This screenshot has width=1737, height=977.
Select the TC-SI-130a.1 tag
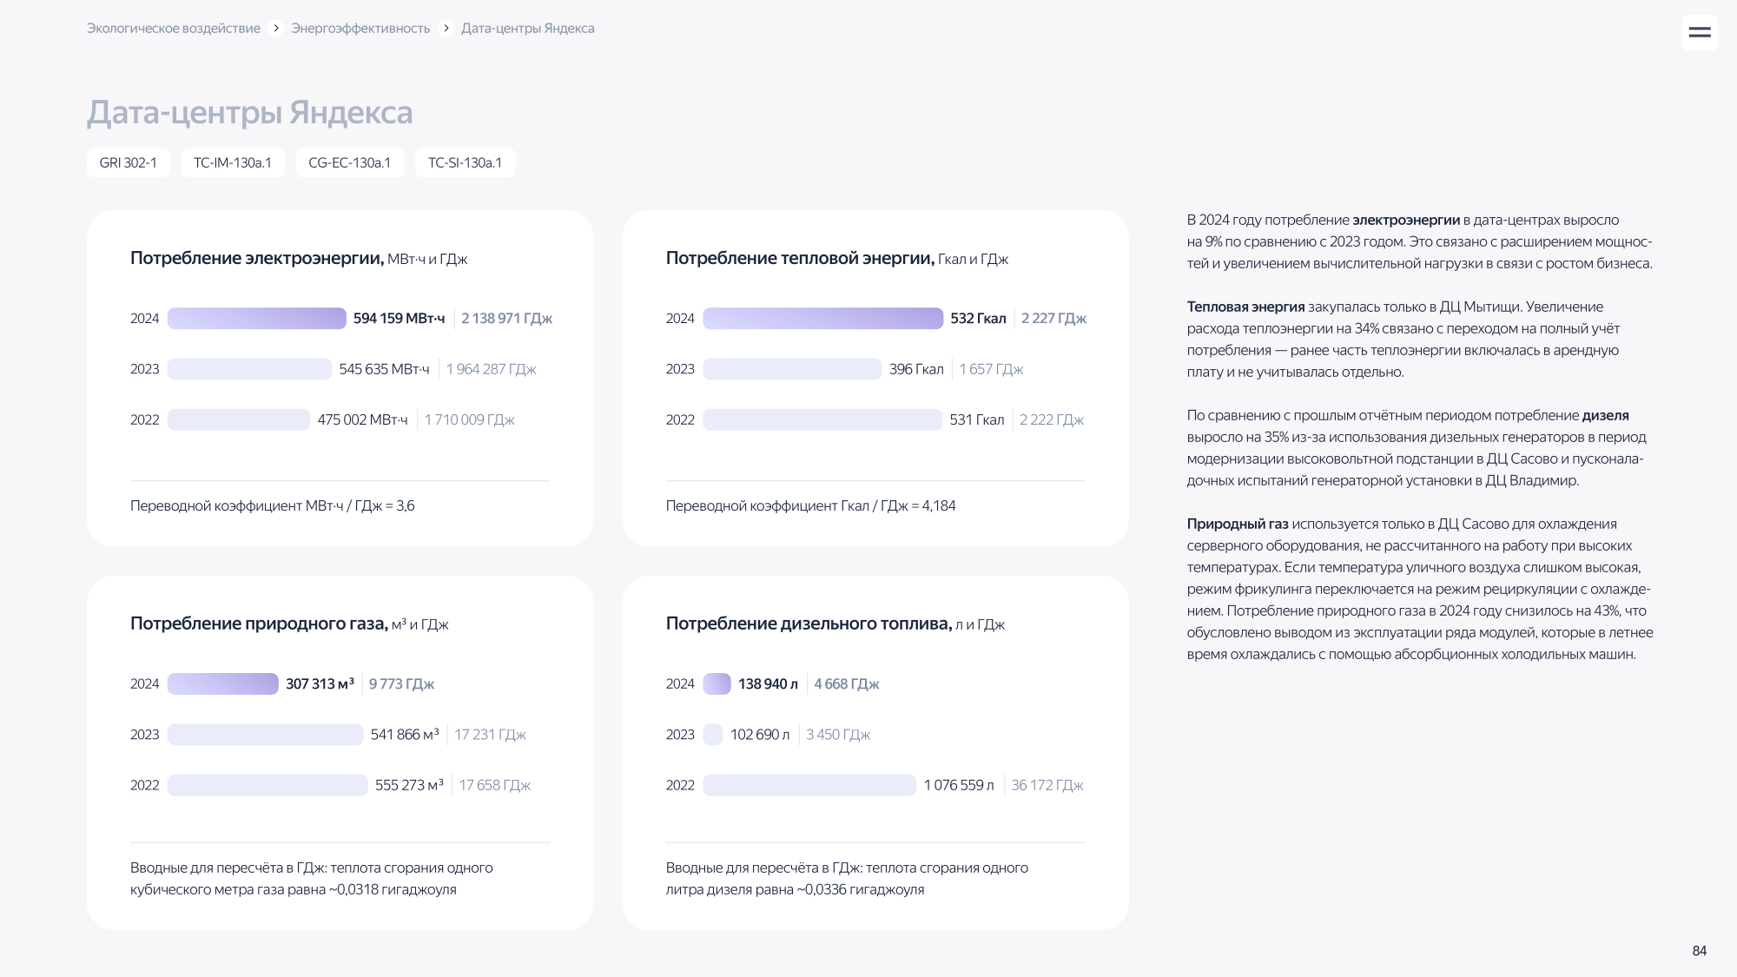coord(466,162)
